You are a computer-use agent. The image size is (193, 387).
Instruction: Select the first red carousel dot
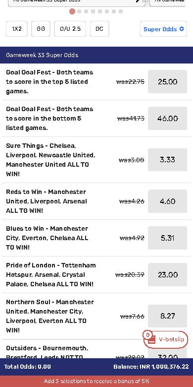coord(72,11)
